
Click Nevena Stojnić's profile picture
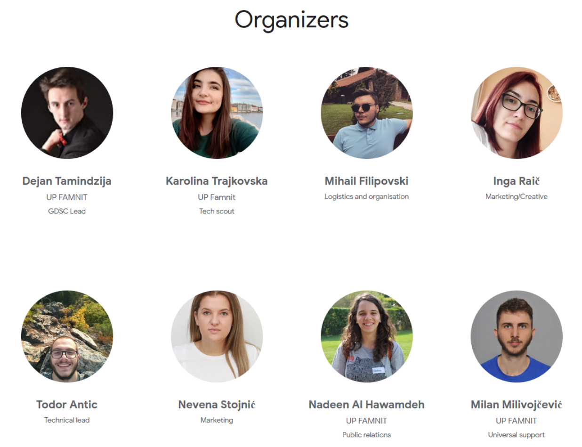217,336
